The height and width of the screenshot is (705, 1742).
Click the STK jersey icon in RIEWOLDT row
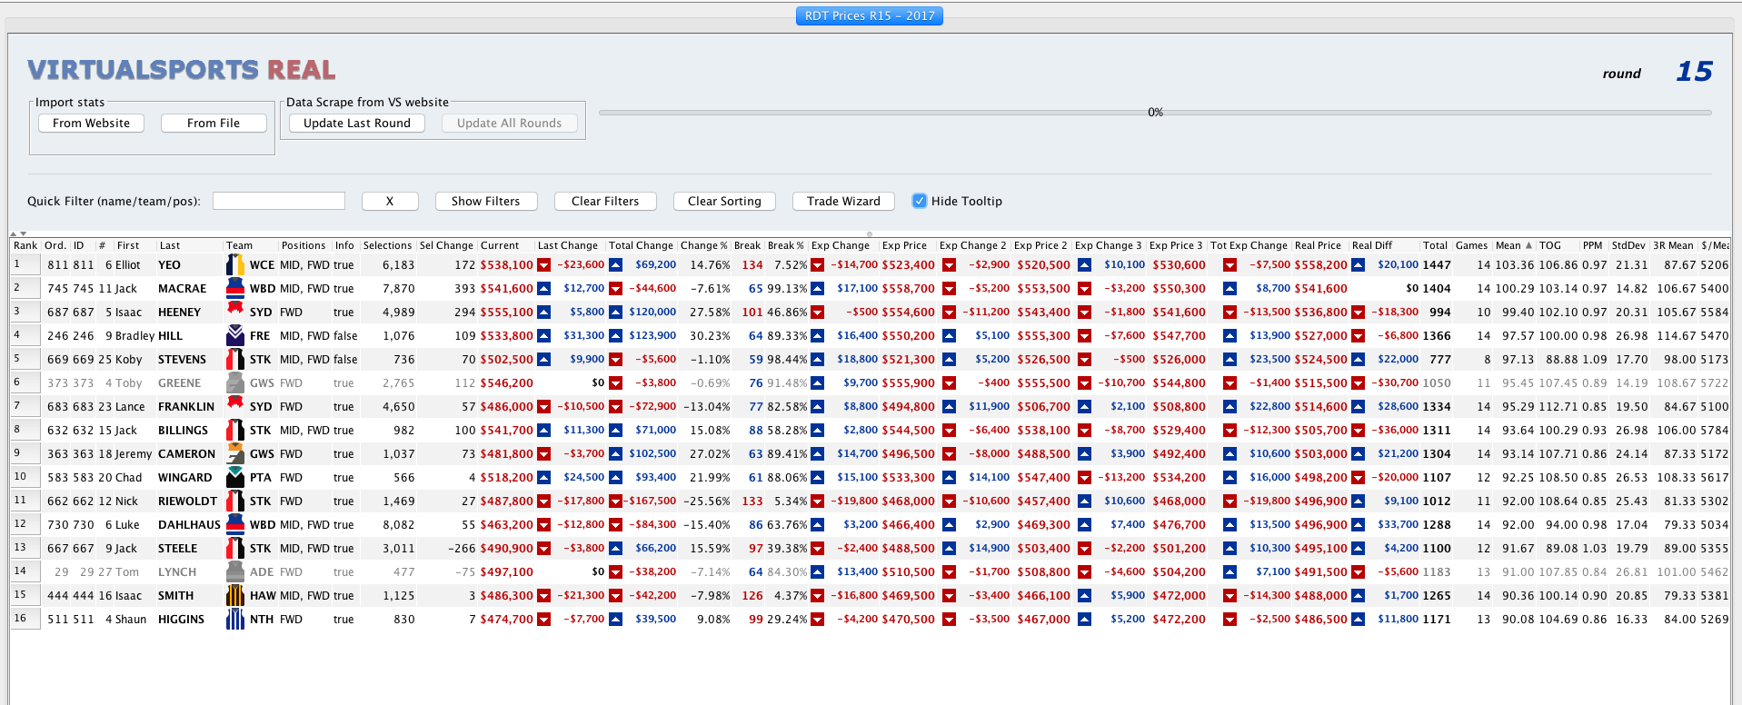tap(235, 501)
